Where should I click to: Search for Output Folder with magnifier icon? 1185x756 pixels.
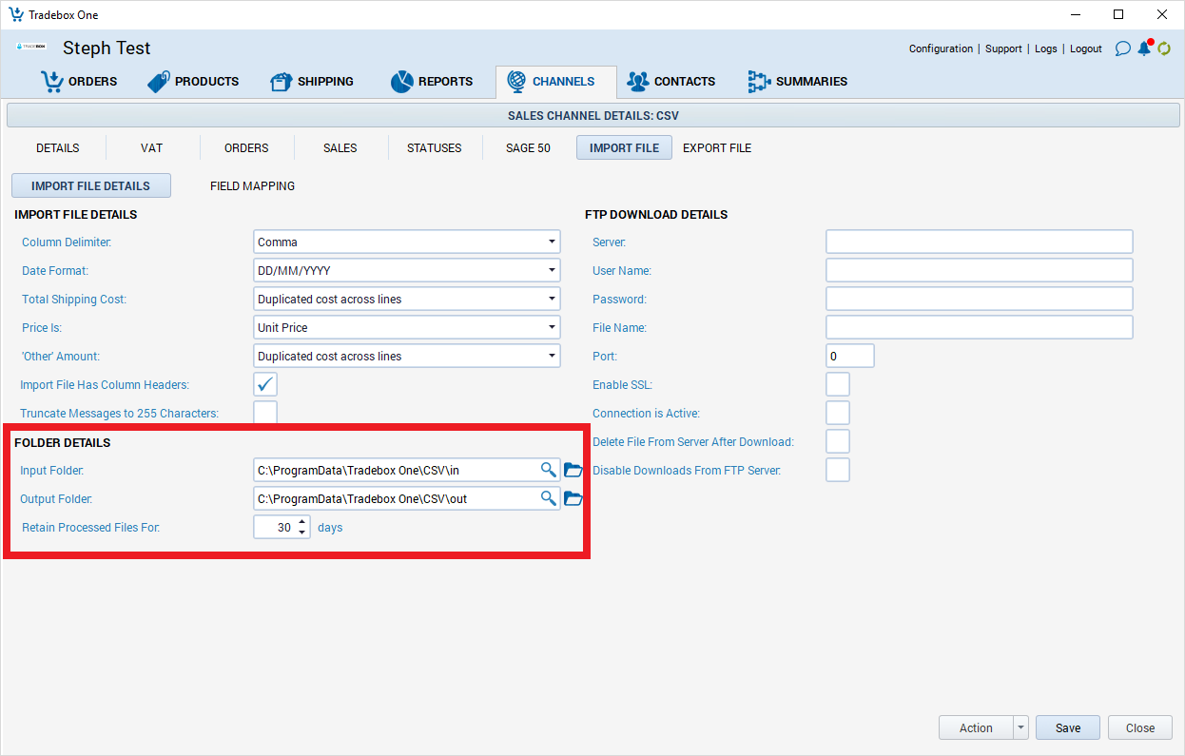(548, 498)
